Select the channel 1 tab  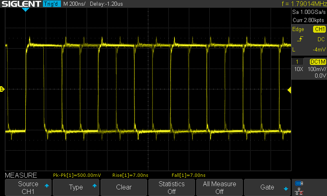coord(297,61)
